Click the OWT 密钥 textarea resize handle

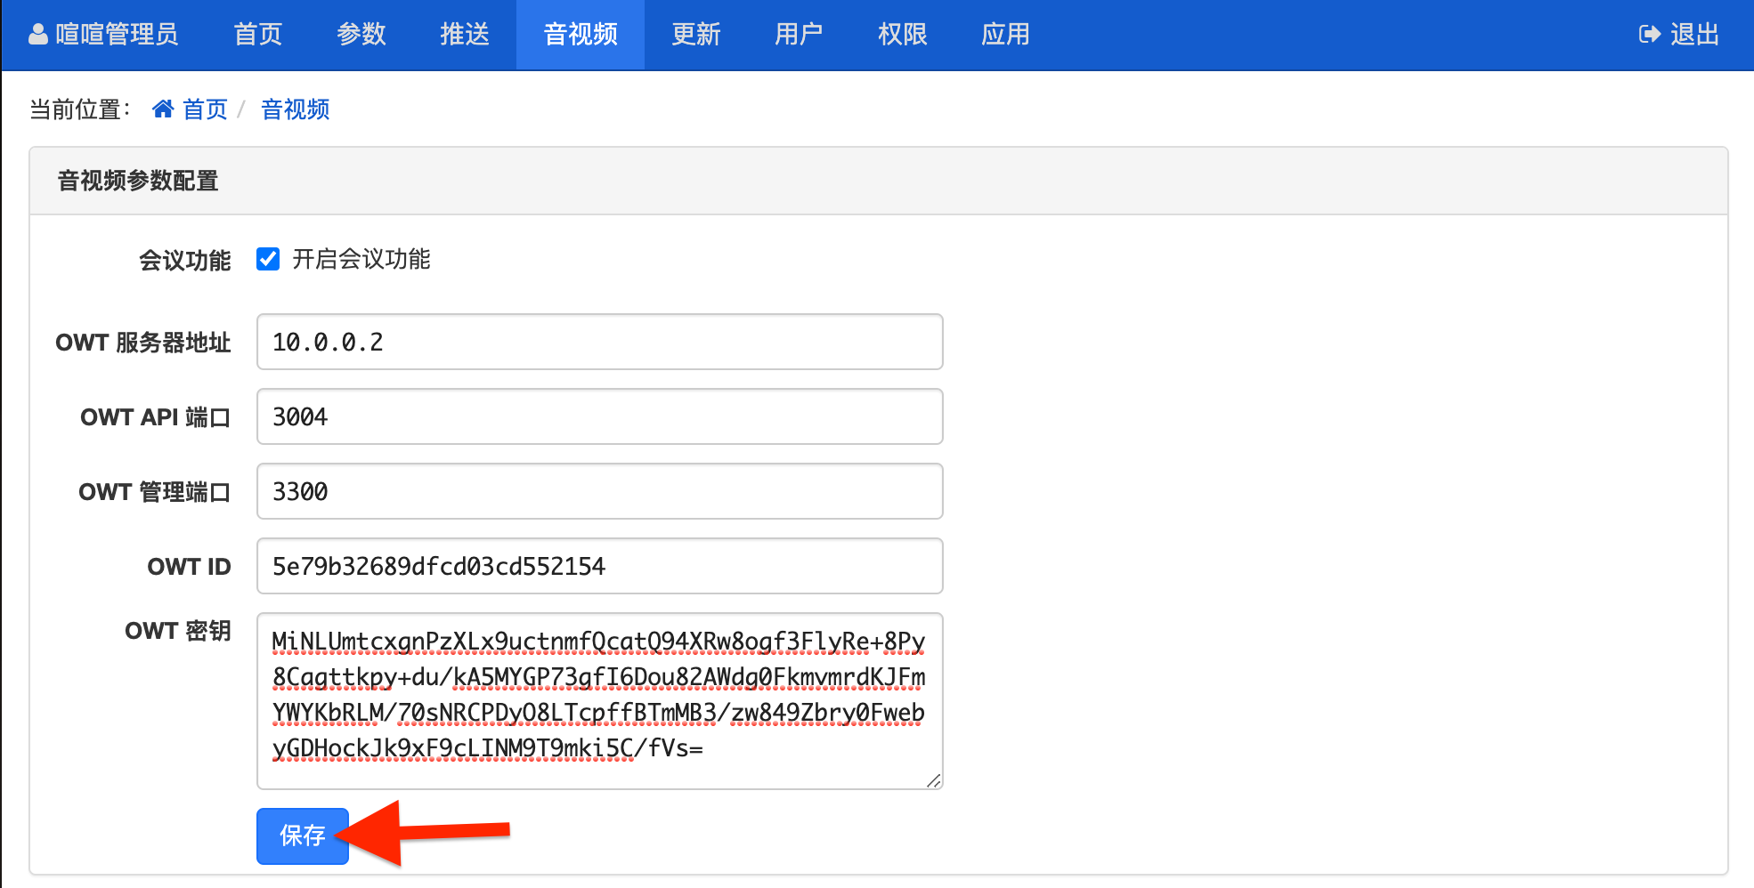[x=933, y=780]
